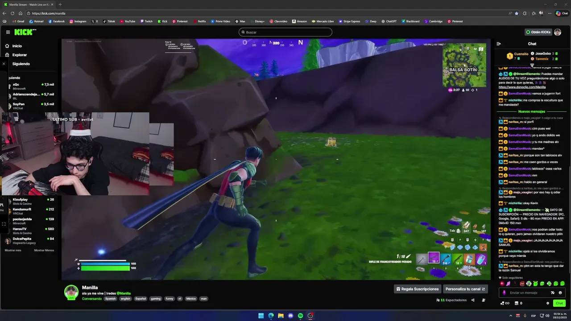This screenshot has height=321, width=571.
Task: Open a new browser tab
Action: pos(60,4)
